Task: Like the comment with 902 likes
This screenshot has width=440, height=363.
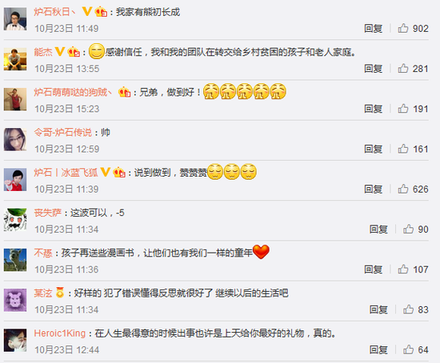Action: [x=403, y=28]
